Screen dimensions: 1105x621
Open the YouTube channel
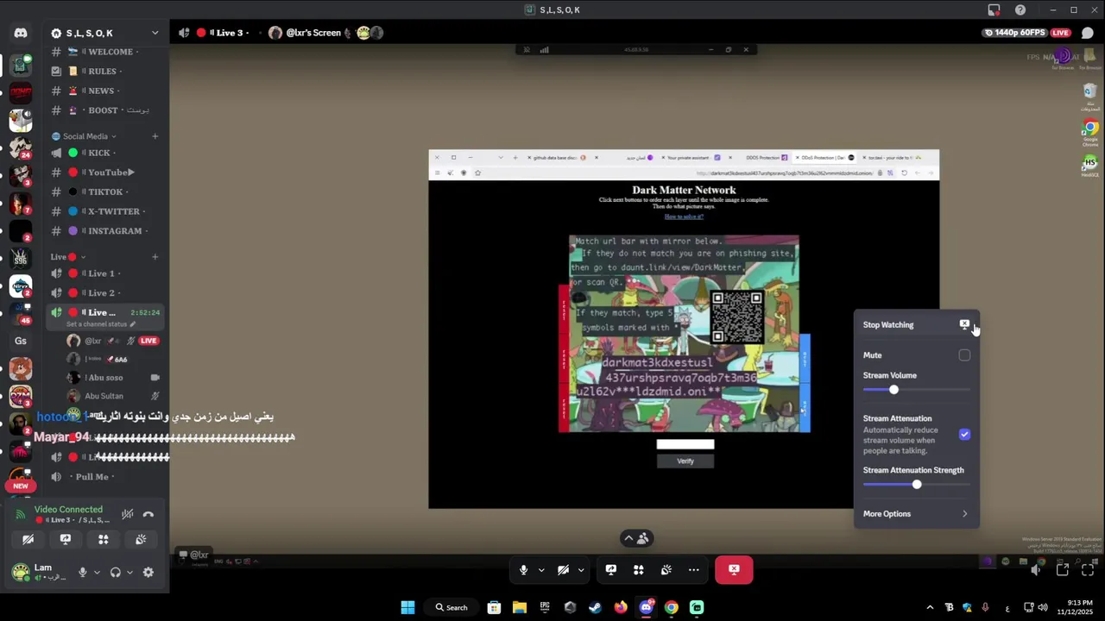[x=105, y=172]
